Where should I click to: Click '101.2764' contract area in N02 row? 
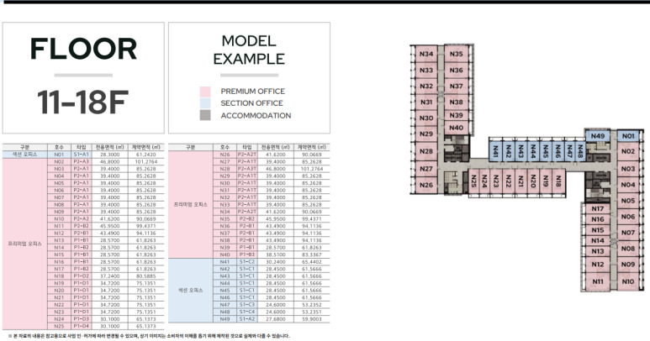(x=146, y=162)
